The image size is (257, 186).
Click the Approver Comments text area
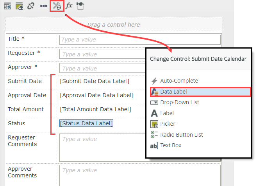[140, 175]
